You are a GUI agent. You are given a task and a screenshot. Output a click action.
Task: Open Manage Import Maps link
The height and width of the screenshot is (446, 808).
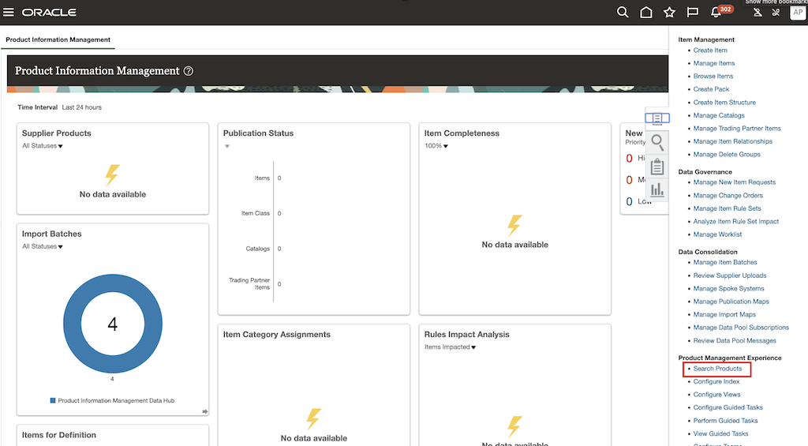point(724,314)
